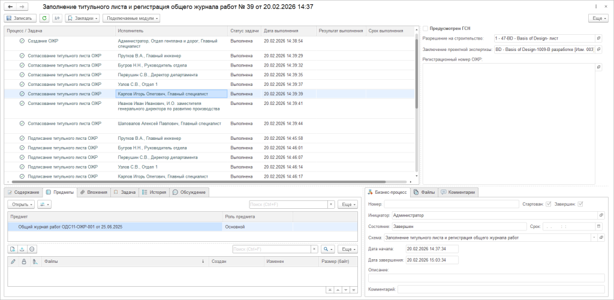Viewport: 614px width, 300px height.
Task: Open the top-right Еще menu
Action: pos(598,18)
